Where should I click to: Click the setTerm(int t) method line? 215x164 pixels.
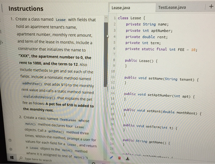click(x=150, y=127)
